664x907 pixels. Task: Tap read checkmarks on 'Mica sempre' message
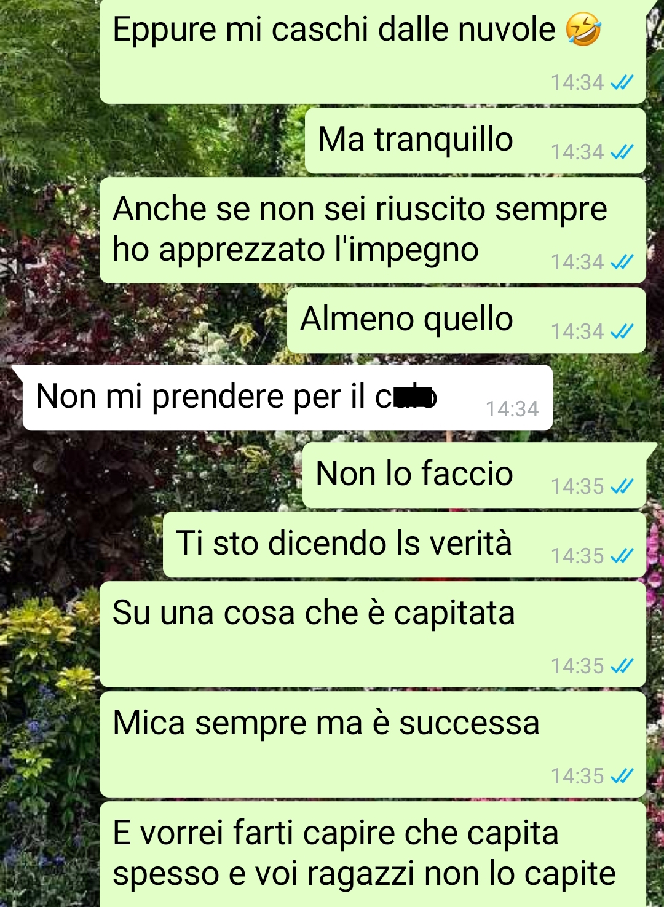pyautogui.click(x=622, y=775)
